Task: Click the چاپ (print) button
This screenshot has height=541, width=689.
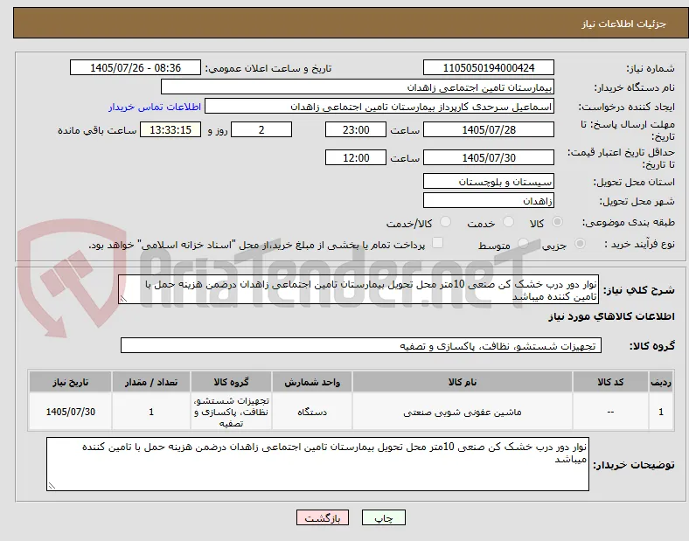Action: (x=383, y=517)
